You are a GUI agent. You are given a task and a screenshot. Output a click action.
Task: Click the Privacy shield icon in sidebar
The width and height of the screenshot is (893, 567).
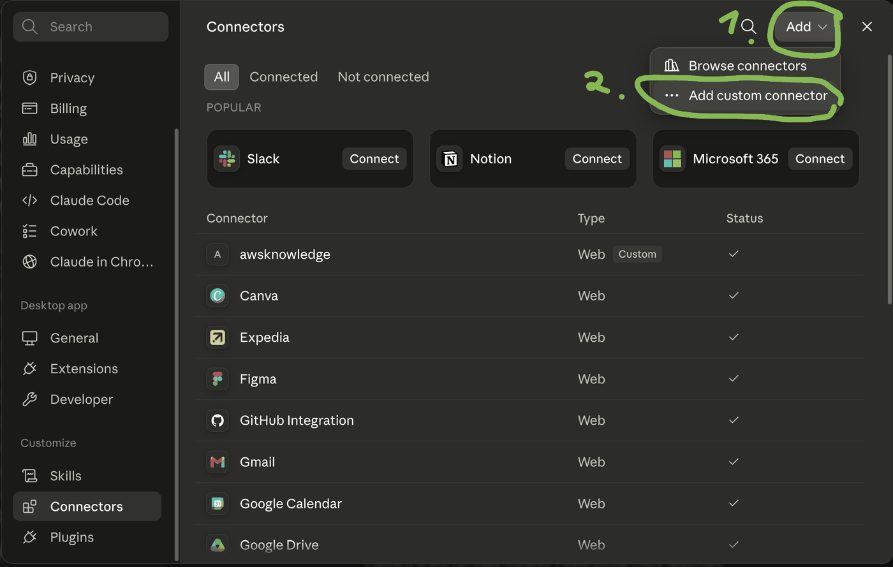point(29,78)
